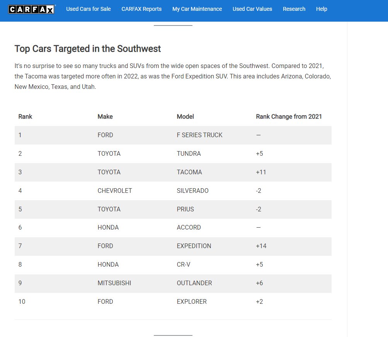The height and width of the screenshot is (337, 388).
Task: Click rank number 10
Action: click(x=22, y=301)
